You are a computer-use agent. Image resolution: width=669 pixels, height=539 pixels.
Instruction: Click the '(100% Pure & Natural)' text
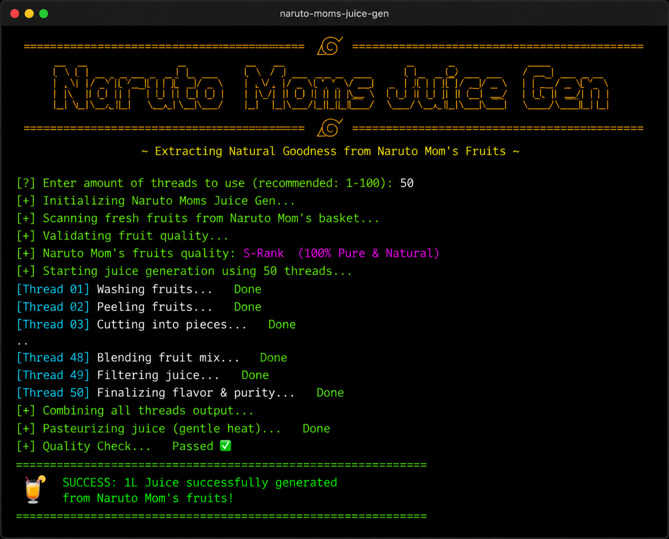[369, 253]
